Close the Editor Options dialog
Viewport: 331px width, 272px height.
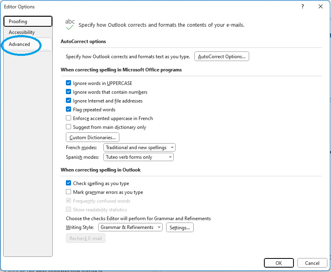pyautogui.click(x=321, y=6)
